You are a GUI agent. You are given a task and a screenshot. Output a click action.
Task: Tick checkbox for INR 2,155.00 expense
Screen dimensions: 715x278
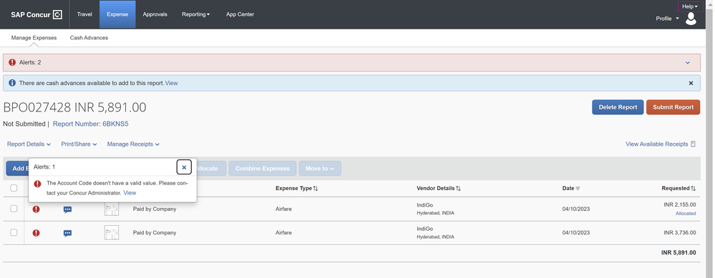pyautogui.click(x=14, y=209)
